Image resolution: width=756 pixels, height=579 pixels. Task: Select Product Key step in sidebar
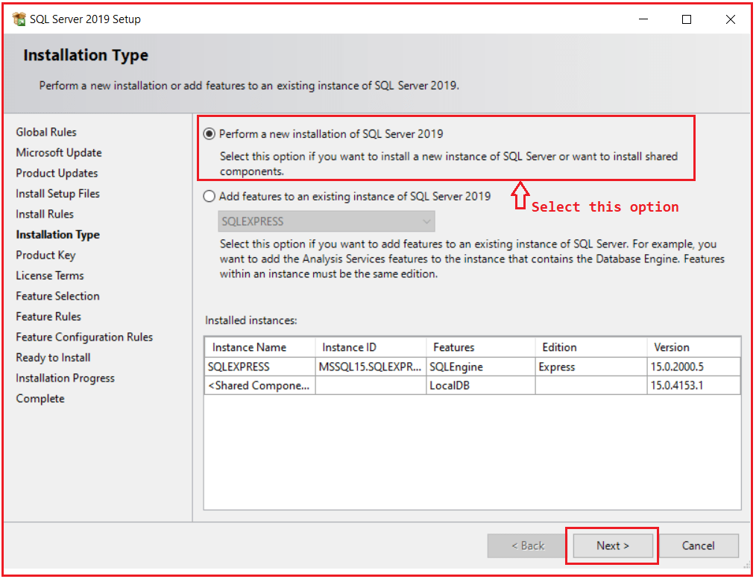(45, 255)
